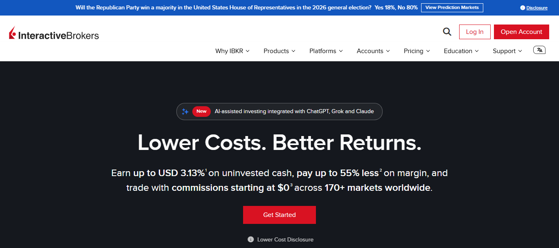Open the Disclosure link in top banner
Viewport: 559px width, 248px height.
click(x=537, y=8)
